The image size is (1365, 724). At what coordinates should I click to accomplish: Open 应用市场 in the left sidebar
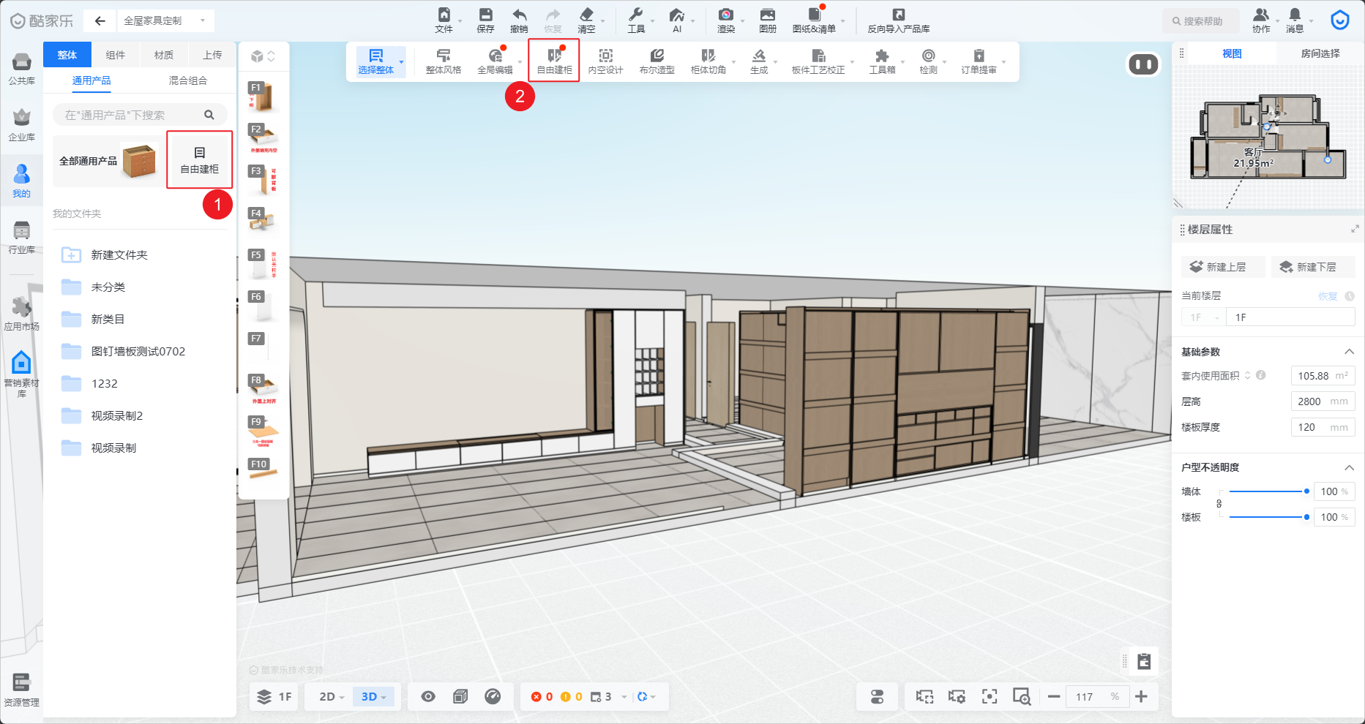(21, 313)
